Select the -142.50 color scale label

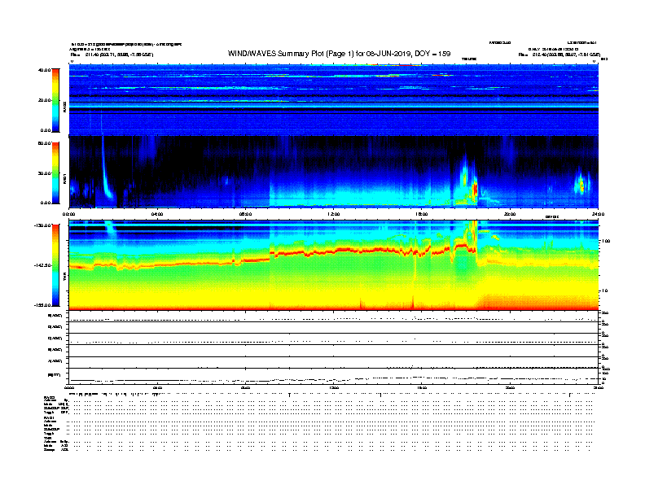click(42, 265)
